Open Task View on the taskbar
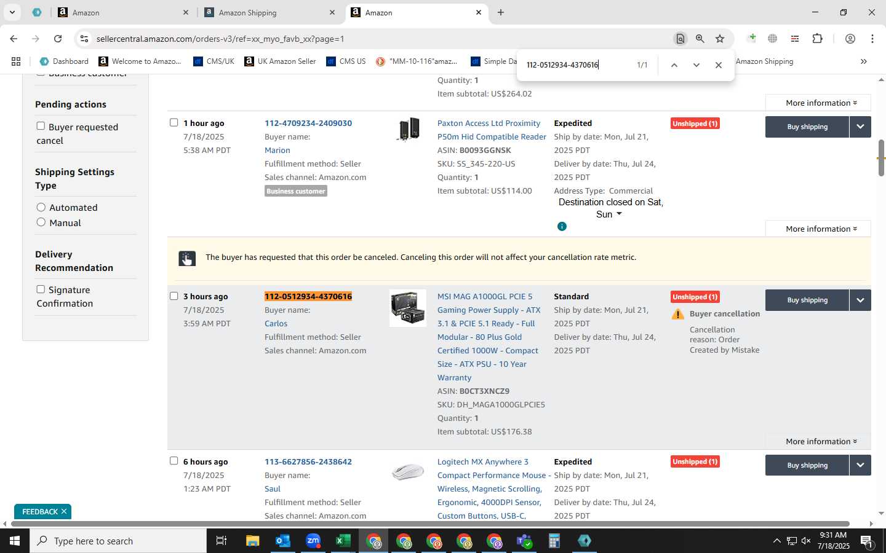Screen dimensions: 886x553 point(221,541)
